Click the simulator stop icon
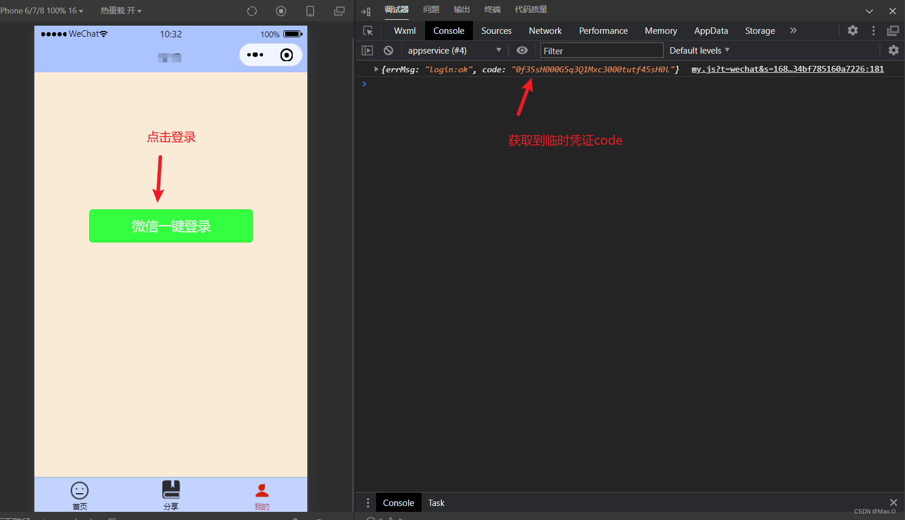Viewport: 905px width, 520px height. click(281, 11)
